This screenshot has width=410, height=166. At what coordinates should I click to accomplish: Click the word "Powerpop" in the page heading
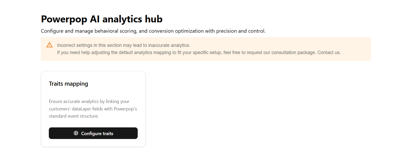(x=64, y=19)
